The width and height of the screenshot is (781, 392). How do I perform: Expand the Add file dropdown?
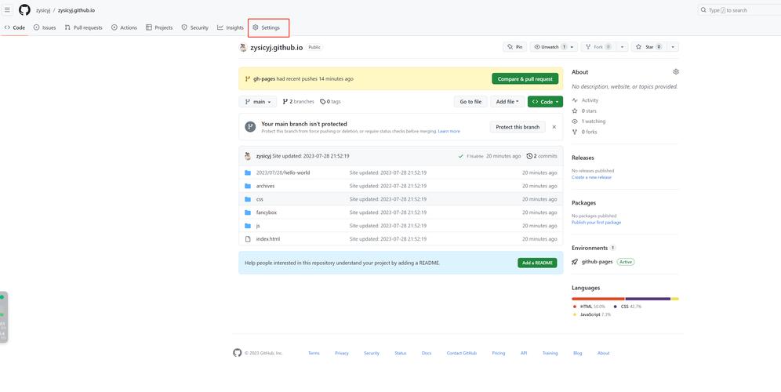507,102
